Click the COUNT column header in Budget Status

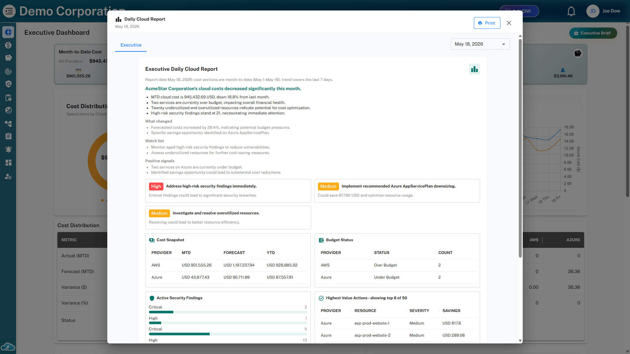(x=445, y=253)
